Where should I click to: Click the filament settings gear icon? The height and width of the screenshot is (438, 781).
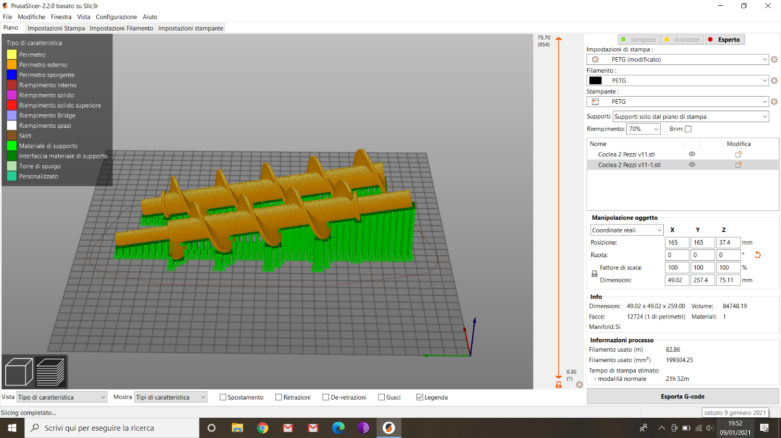(774, 81)
